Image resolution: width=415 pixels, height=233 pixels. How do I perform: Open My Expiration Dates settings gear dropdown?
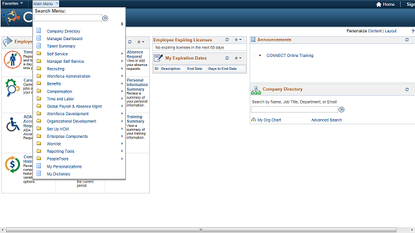238,58
